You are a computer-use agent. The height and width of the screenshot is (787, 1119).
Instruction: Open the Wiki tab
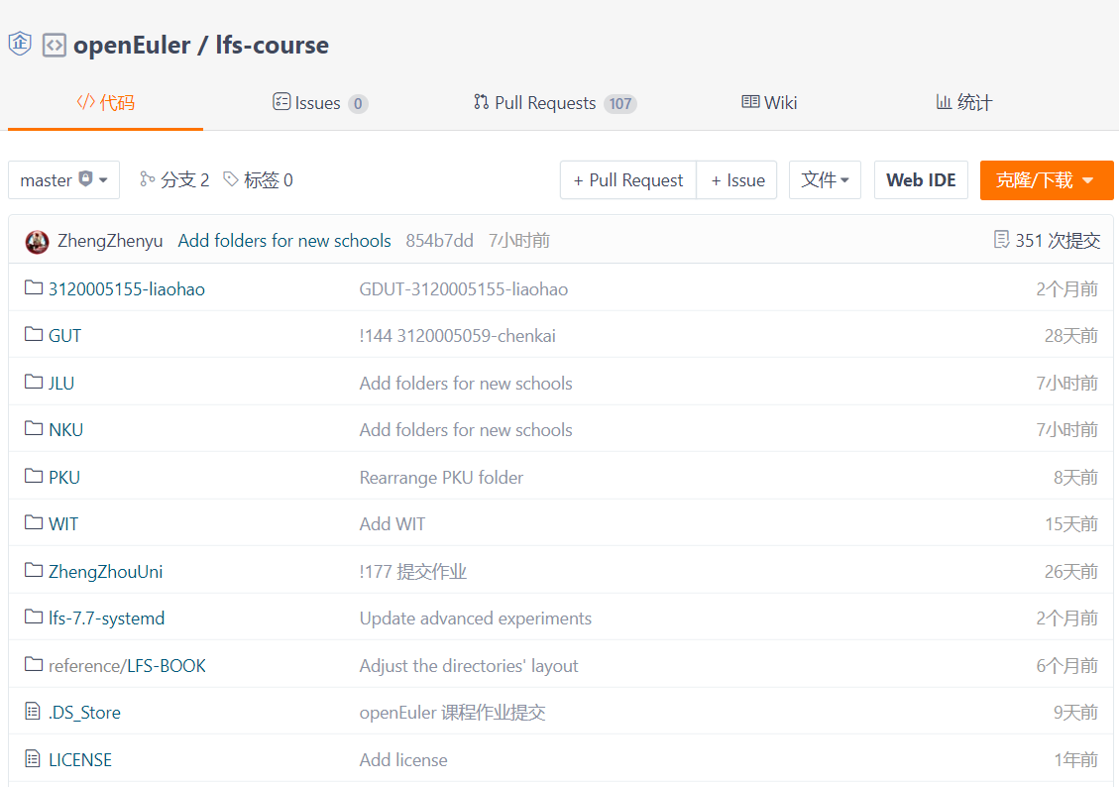tap(769, 103)
